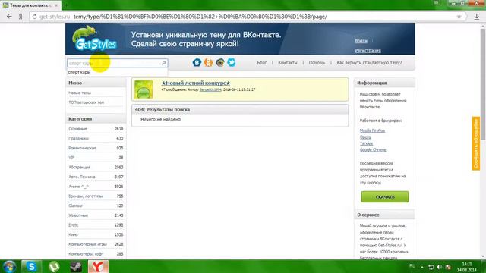Image resolution: width=486 pixels, height=273 pixels.
Task: Switch to Yandex Browser in taskbar
Action: click(98, 266)
